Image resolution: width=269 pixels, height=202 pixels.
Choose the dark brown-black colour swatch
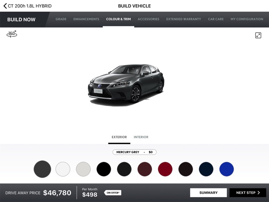[186, 169]
